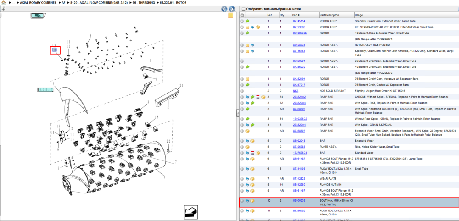Click green arrow icon for part 87745154
Viewport: 459px width, 221px height.
click(247, 22)
